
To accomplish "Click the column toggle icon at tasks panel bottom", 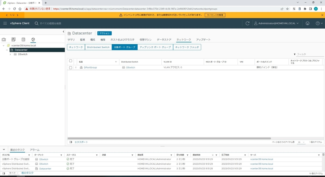I will (x=4, y=173).
